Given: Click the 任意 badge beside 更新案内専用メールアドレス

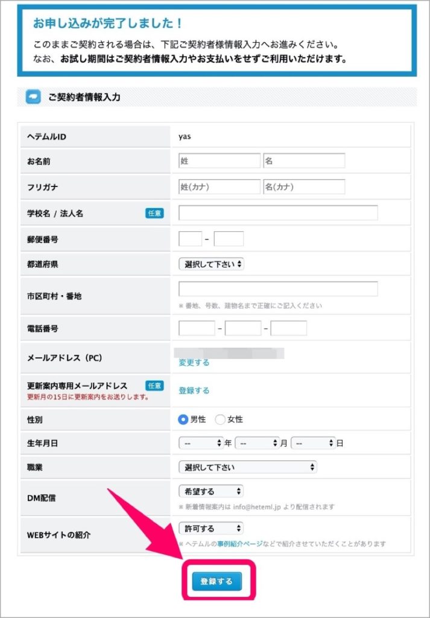Looking at the screenshot, I should click(x=154, y=386).
